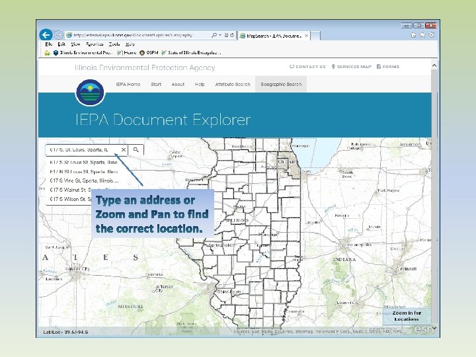Viewport: 476px width, 357px height.
Task: Open the Favorites star icon
Action: tap(422, 35)
